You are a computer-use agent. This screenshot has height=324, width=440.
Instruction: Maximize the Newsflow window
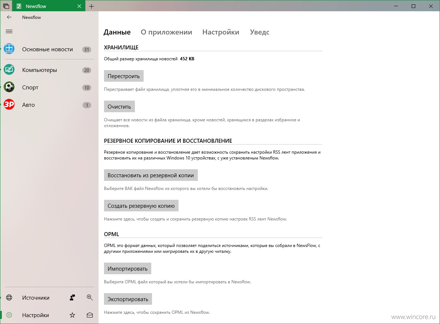pyautogui.click(x=413, y=6)
